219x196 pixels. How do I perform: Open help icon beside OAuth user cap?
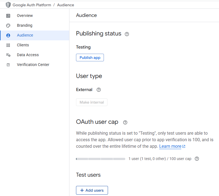pos(125,122)
